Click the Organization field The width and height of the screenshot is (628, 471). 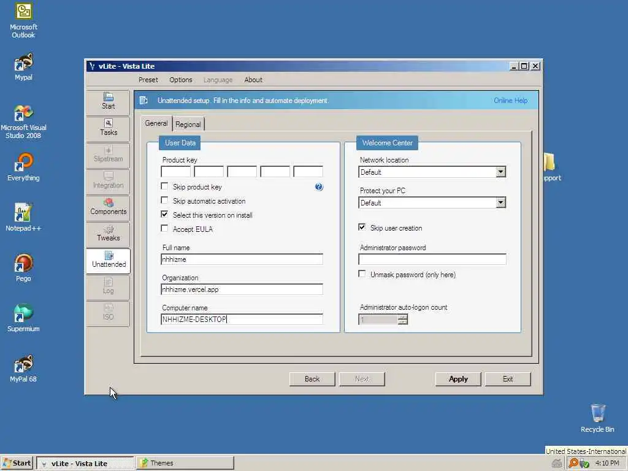pos(242,289)
